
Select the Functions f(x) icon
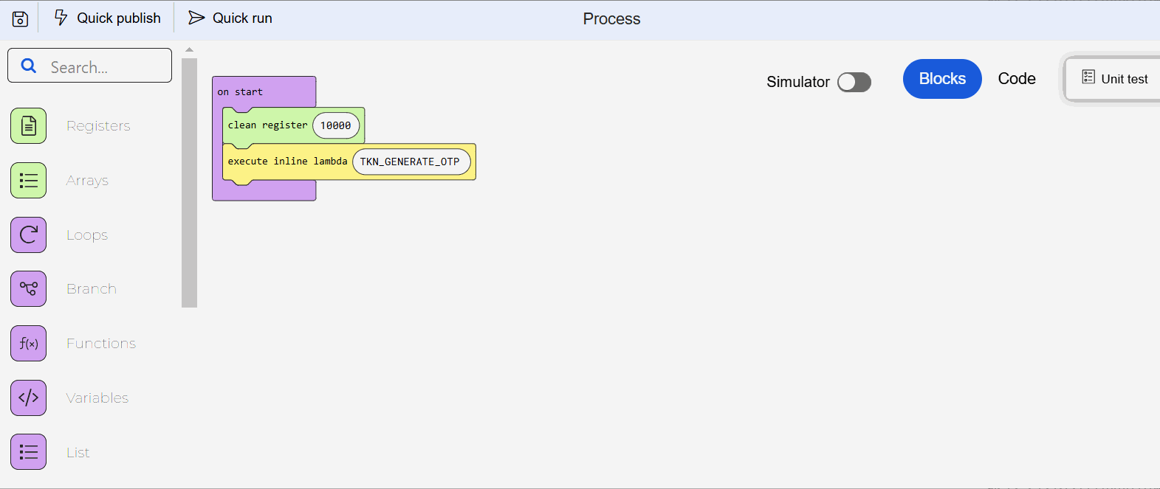click(28, 343)
